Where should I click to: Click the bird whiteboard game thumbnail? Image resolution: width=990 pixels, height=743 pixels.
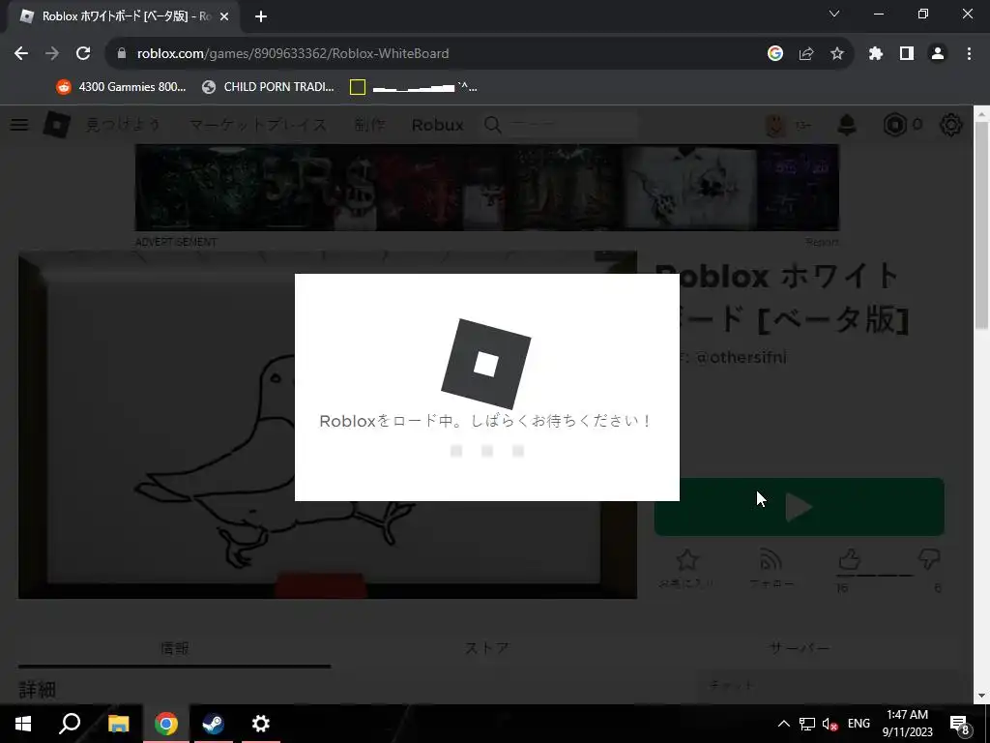pyautogui.click(x=328, y=425)
